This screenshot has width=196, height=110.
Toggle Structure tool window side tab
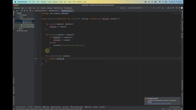pyautogui.click(x=13, y=81)
